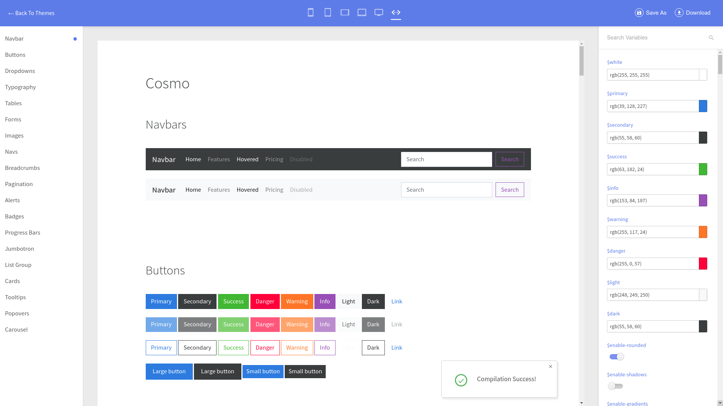Click the Download icon
This screenshot has height=406, width=723.
pos(679,12)
